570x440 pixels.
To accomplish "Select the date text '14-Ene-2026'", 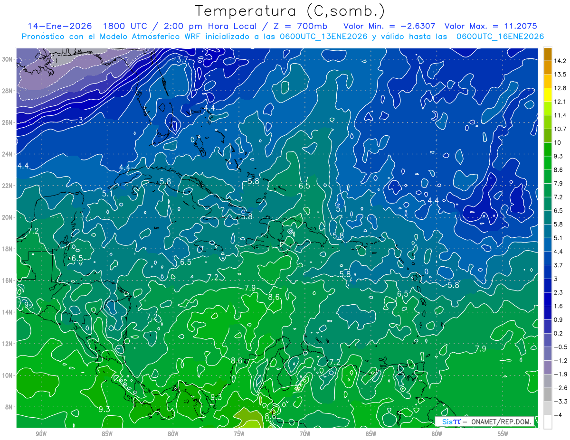I will coord(59,26).
